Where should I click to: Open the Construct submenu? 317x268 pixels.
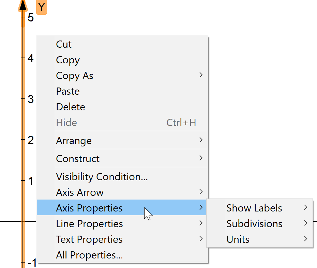pyautogui.click(x=78, y=158)
